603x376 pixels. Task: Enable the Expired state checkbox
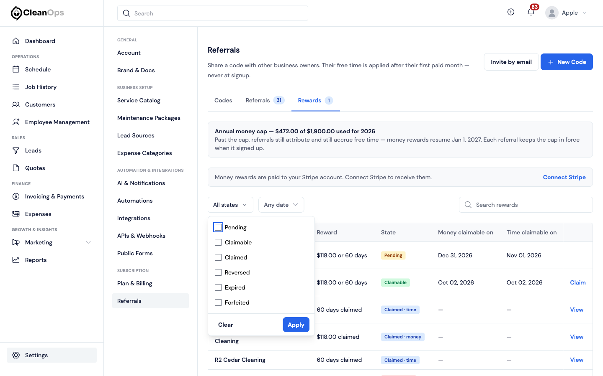pyautogui.click(x=218, y=287)
